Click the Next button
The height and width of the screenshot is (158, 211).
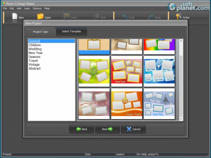click(x=108, y=129)
